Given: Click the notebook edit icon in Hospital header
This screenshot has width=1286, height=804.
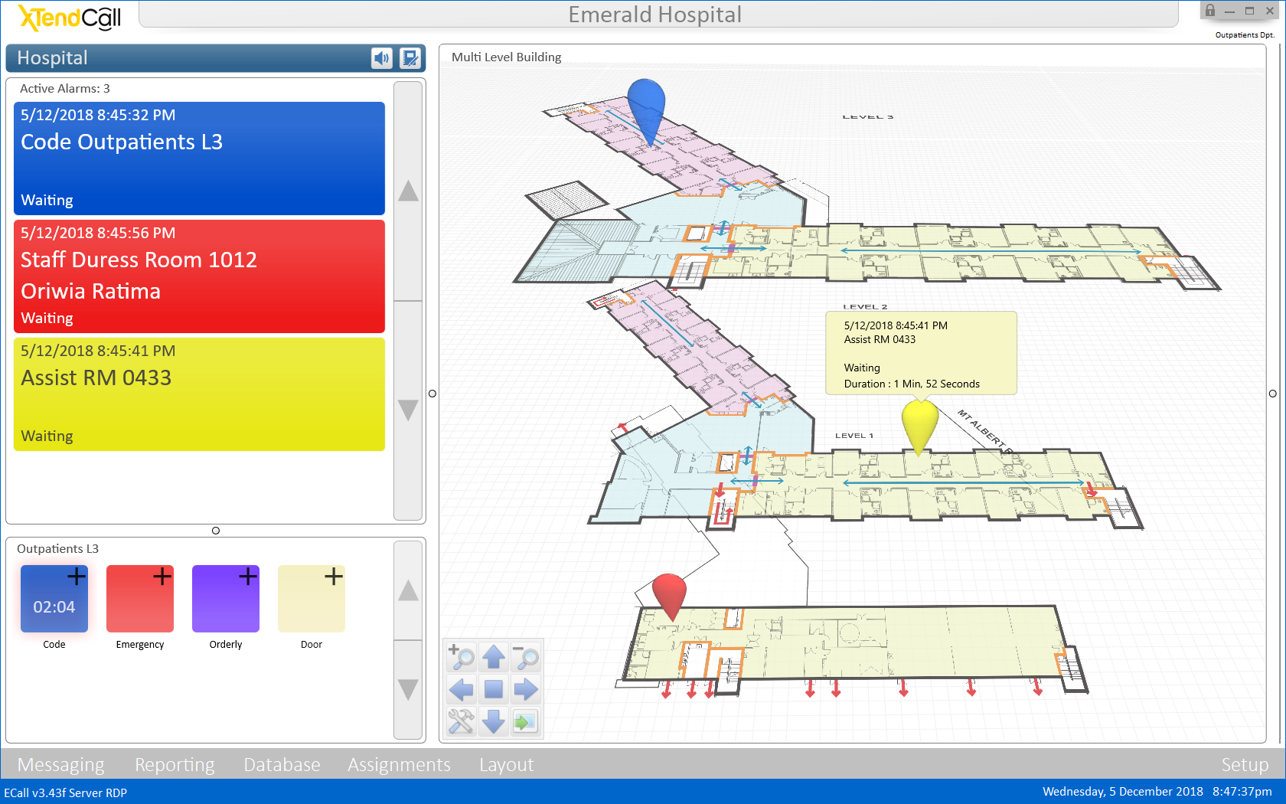Looking at the screenshot, I should (x=410, y=58).
